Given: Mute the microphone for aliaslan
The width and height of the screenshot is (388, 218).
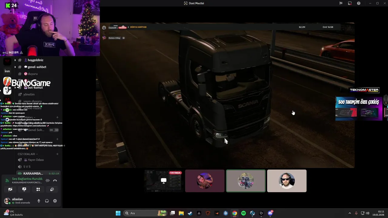Looking at the screenshot, I should (x=38, y=201).
